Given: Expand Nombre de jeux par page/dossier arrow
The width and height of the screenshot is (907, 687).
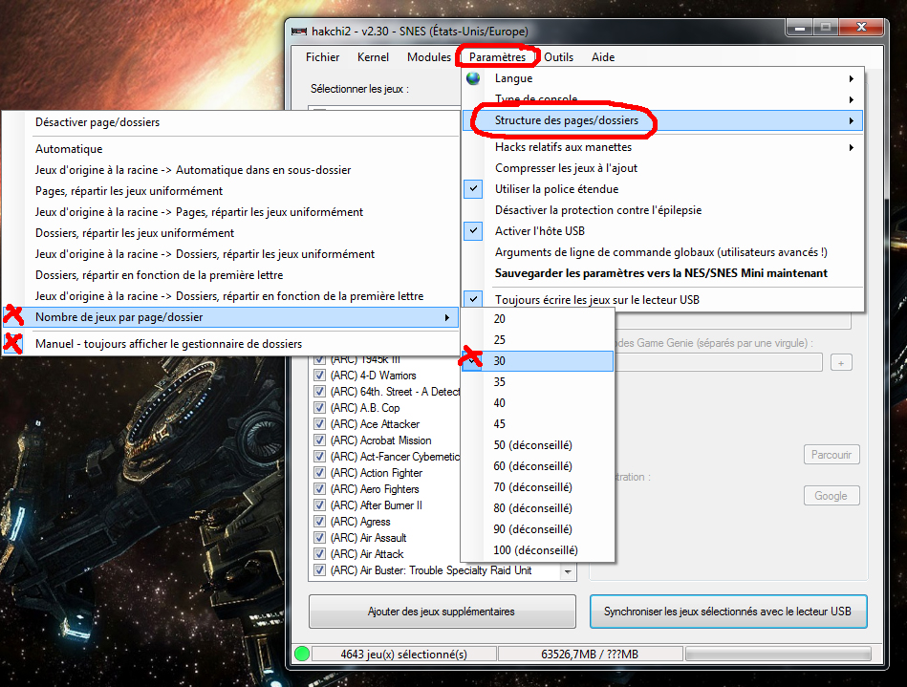Looking at the screenshot, I should tap(446, 317).
